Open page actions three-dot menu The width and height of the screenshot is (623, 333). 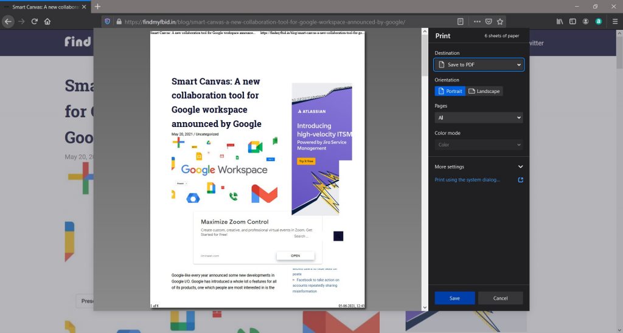(x=477, y=21)
